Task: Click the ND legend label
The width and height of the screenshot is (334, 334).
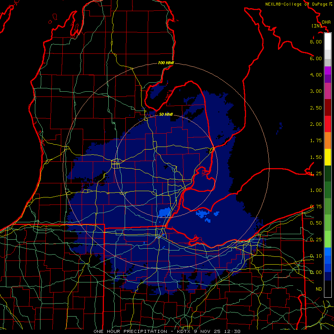Action: tap(319, 289)
